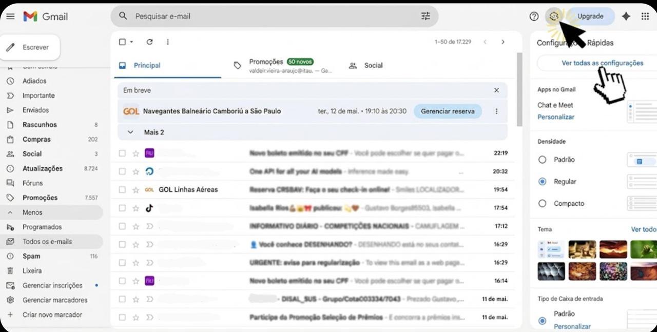
Task: Collapse the Mais 2 expander
Action: coord(130,132)
